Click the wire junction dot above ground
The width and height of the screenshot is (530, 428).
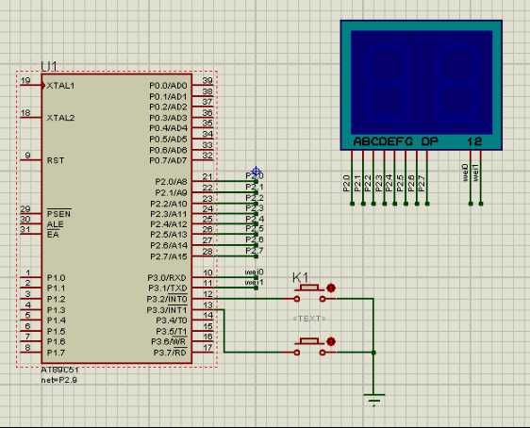(x=373, y=353)
